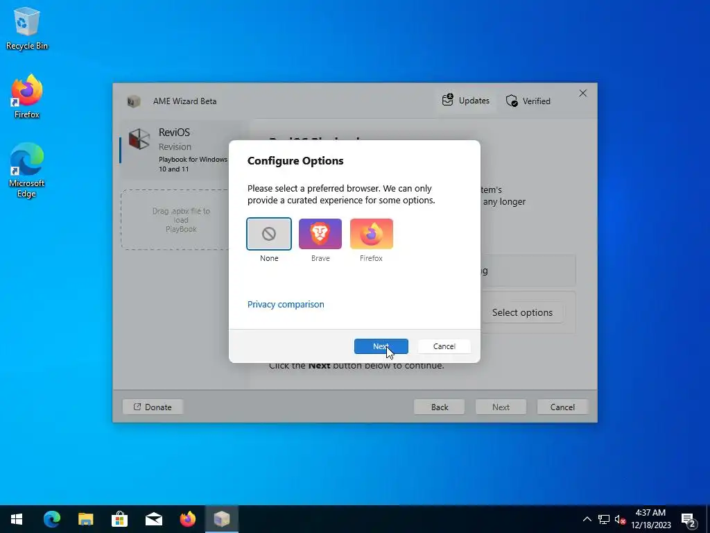This screenshot has height=533, width=710.
Task: Launch Edge from the taskbar
Action: pyautogui.click(x=51, y=519)
